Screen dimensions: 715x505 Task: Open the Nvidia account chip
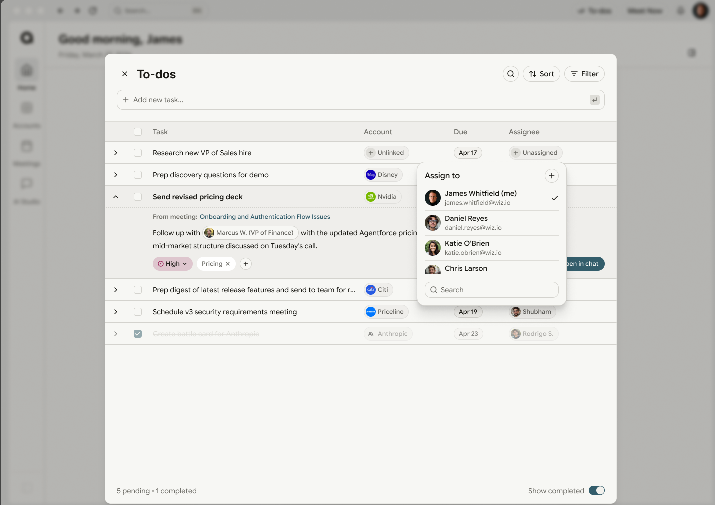point(382,197)
